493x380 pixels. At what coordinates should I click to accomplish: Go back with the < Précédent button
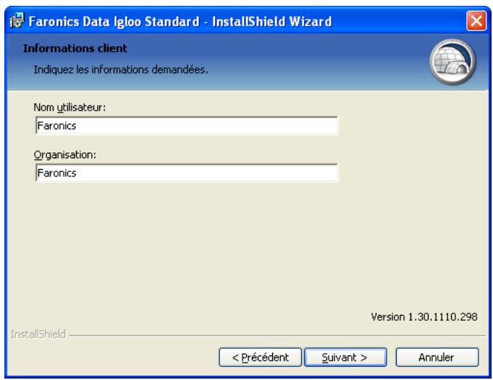tap(260, 357)
